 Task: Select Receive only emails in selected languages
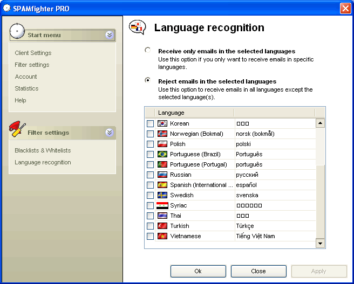(x=148, y=50)
